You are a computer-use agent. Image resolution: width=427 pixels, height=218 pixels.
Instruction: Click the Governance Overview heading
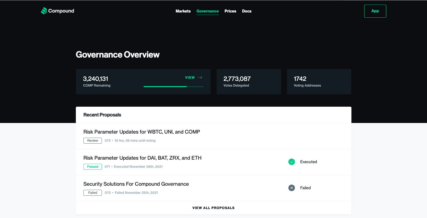coord(118,55)
